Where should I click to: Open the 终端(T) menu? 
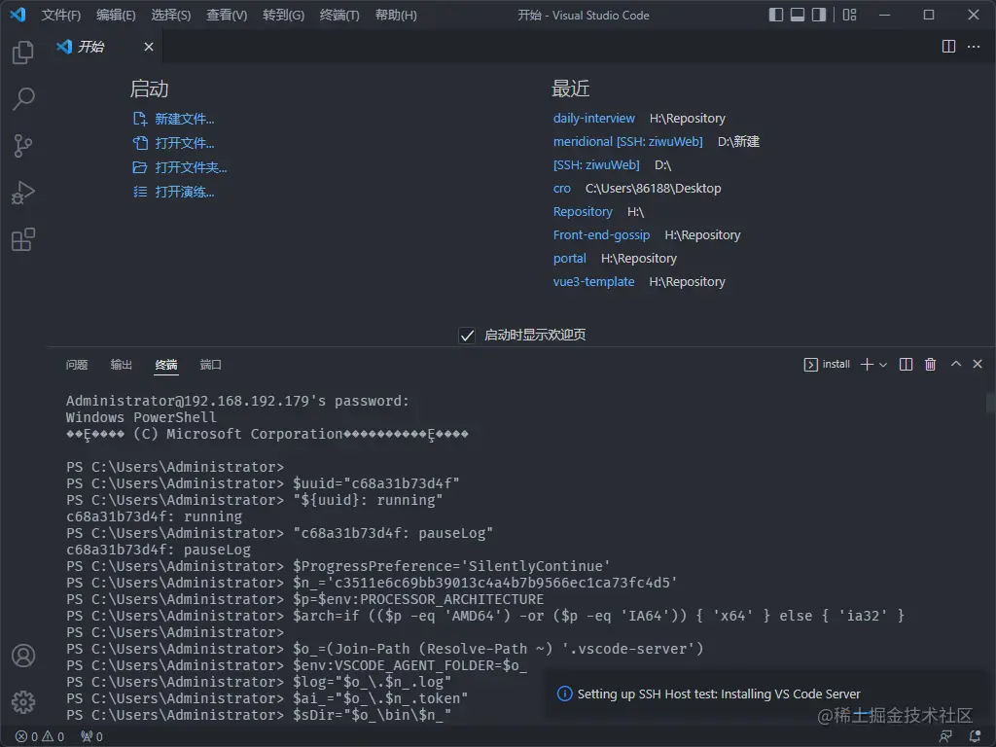339,16
